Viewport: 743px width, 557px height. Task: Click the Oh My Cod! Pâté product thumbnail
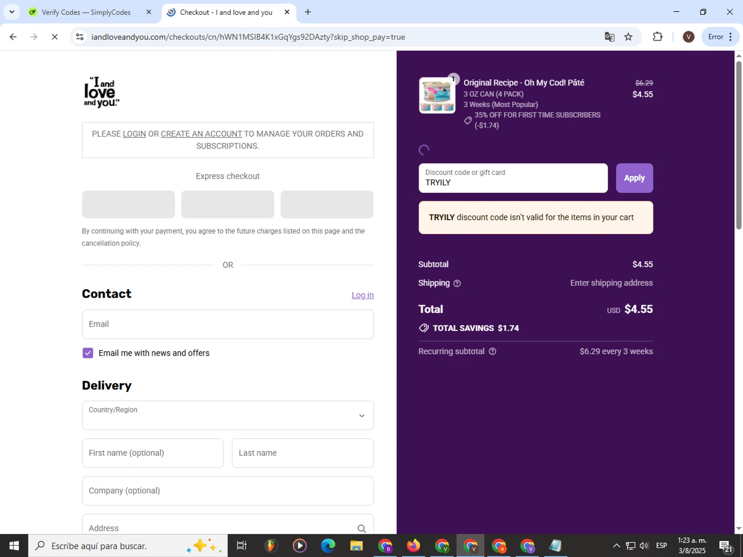click(437, 95)
